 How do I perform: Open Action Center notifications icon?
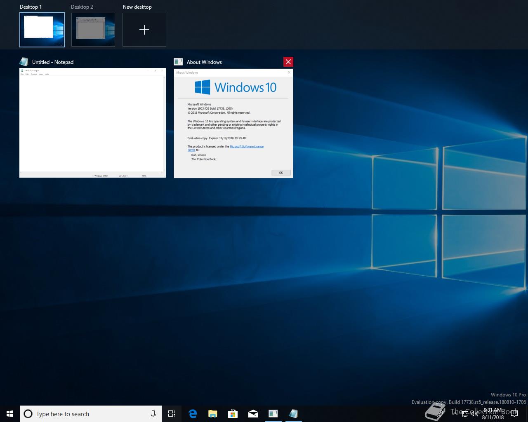[514, 414]
